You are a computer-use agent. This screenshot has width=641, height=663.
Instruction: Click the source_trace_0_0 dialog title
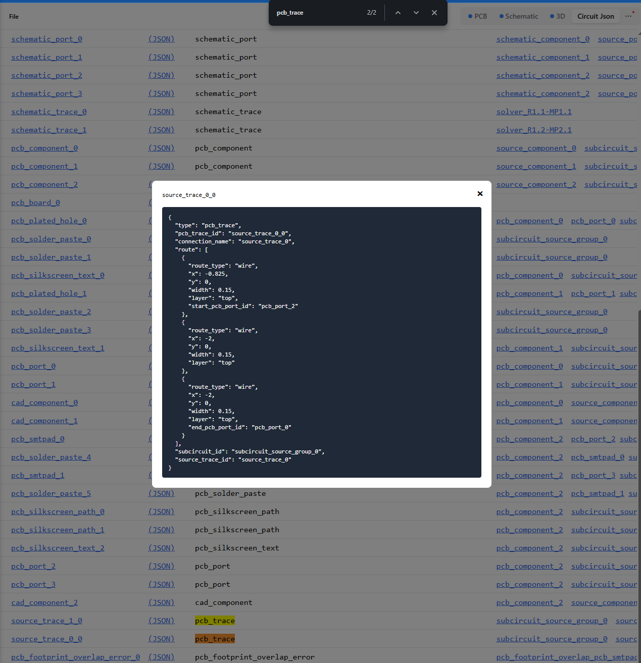coord(189,195)
